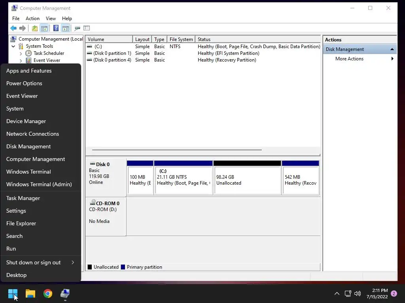
Task: Sort by the Volume column header
Action: point(109,39)
